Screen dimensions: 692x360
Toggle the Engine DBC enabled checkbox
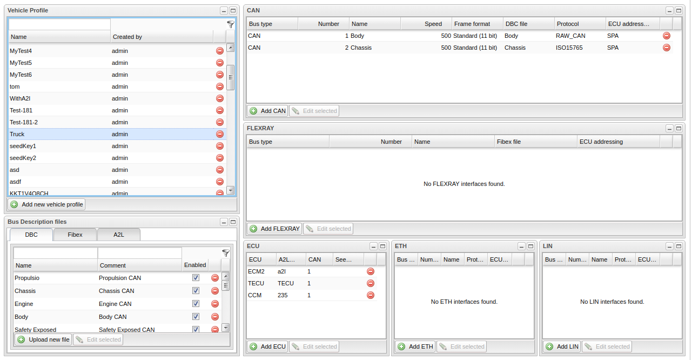pyautogui.click(x=196, y=304)
